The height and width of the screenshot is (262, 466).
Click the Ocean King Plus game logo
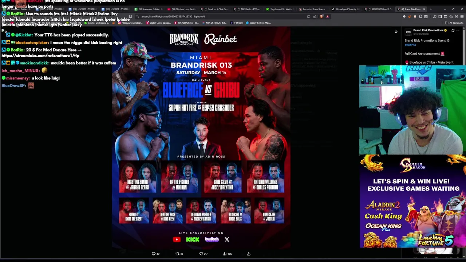click(x=383, y=227)
